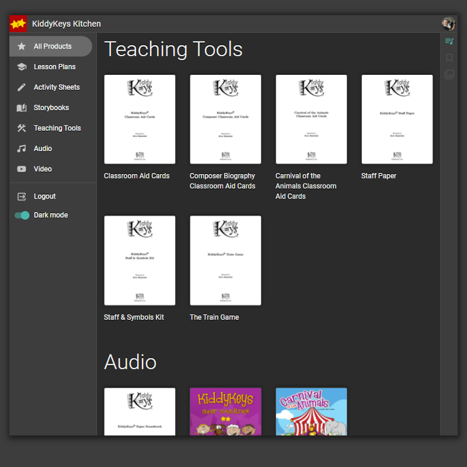Open the Carnival of Animals circus album cover

[311, 412]
